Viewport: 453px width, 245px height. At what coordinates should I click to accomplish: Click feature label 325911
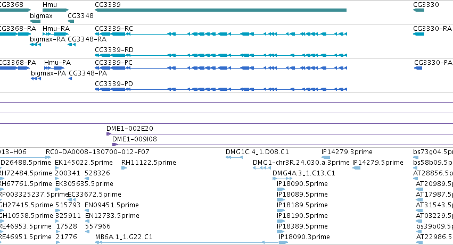(69, 216)
